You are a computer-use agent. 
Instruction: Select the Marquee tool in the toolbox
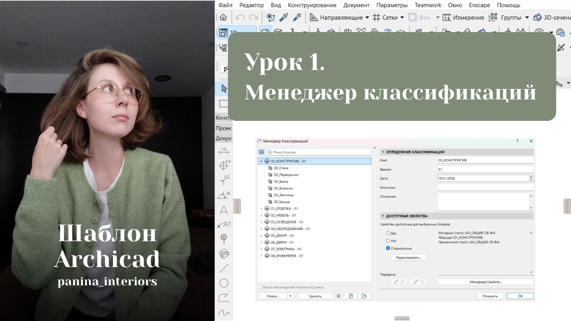[x=224, y=103]
